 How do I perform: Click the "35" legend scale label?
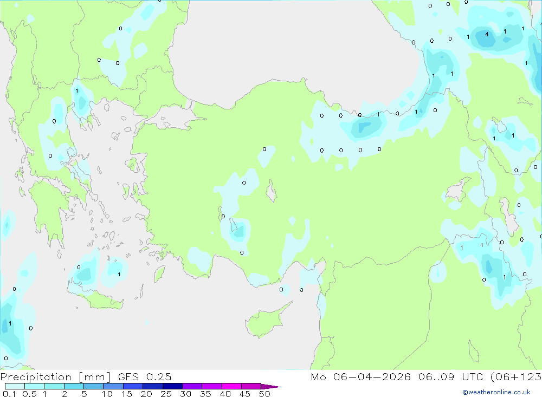coord(205,394)
